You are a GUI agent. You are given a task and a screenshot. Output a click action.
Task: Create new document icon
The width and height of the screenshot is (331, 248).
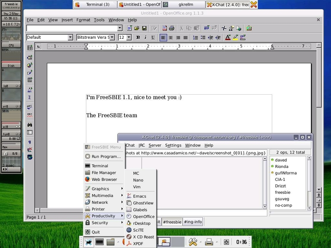click(129, 28)
